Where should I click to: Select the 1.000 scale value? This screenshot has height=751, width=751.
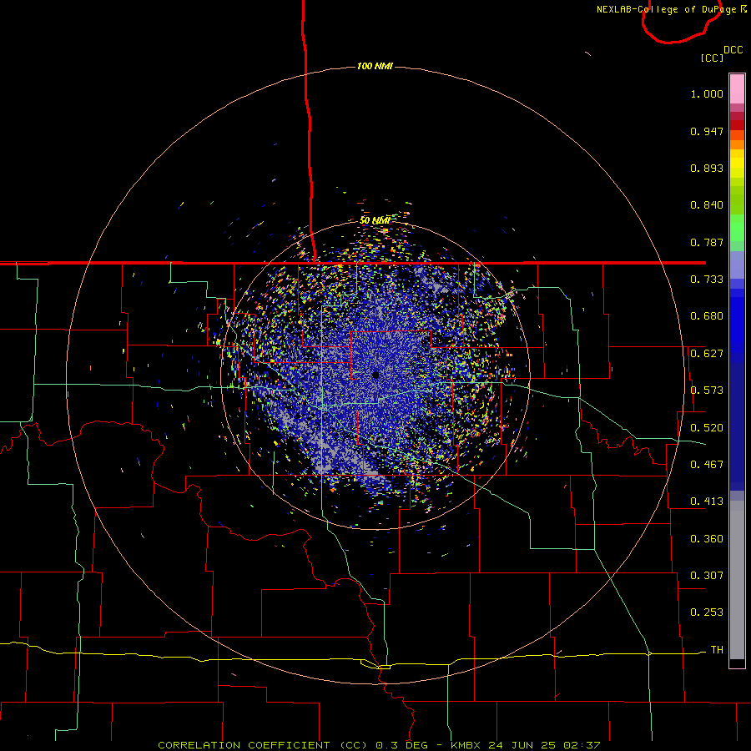pos(707,93)
